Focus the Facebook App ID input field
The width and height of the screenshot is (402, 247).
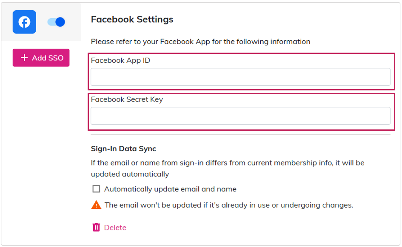coord(240,77)
